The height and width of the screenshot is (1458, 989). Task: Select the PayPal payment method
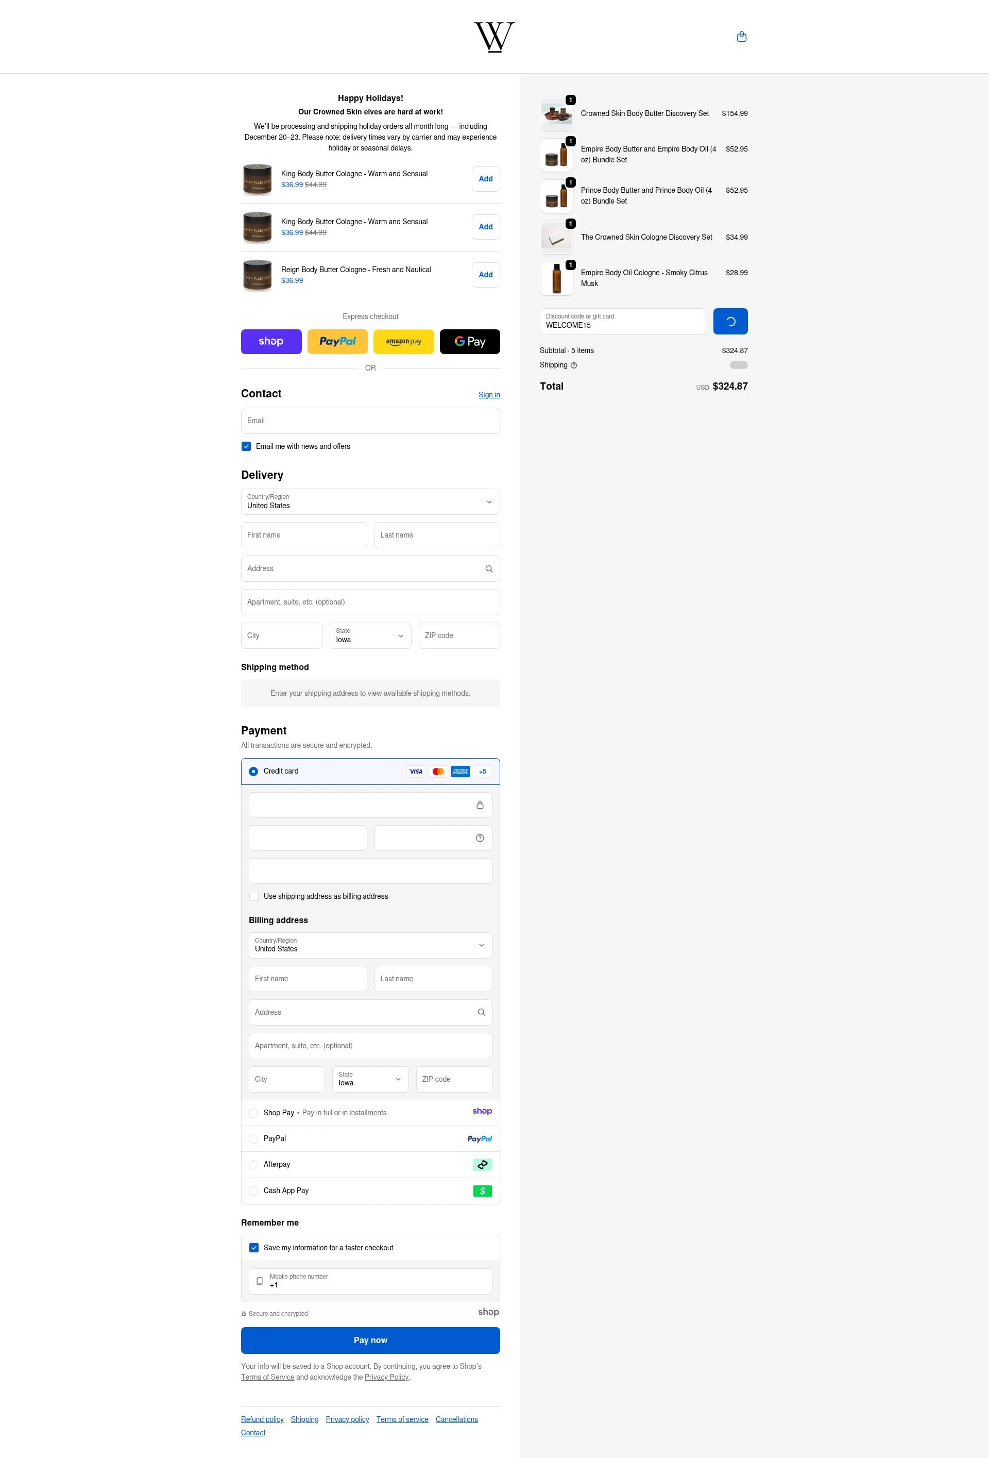253,1138
